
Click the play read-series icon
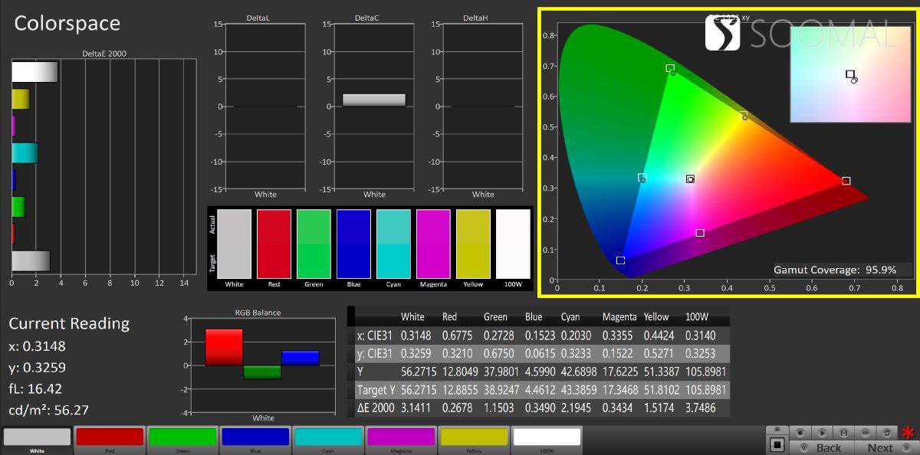point(822,433)
